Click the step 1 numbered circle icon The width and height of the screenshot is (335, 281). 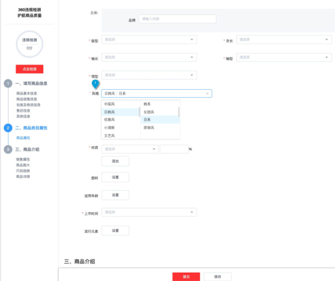[8, 82]
